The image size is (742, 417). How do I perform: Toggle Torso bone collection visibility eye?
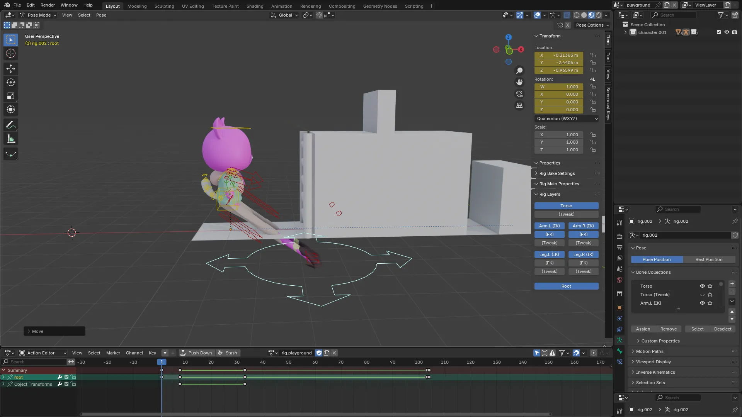click(702, 286)
